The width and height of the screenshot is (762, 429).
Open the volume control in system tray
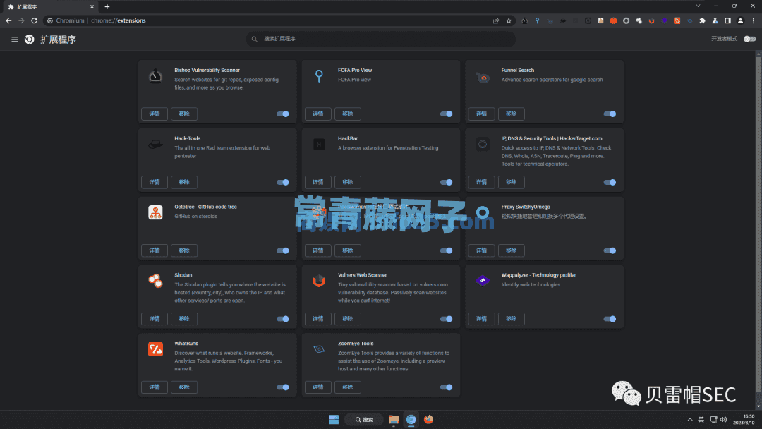724,420
